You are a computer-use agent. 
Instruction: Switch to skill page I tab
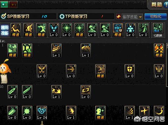4,4
